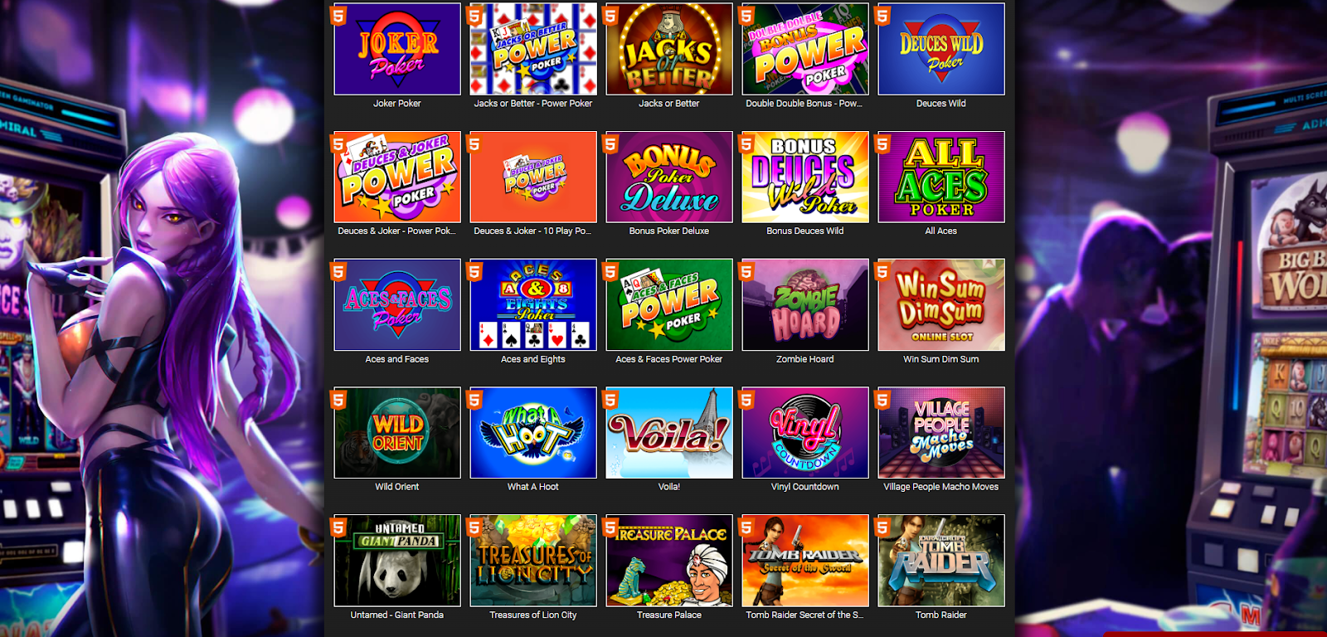
Task: Click the Treasures of Lion City label
Action: click(x=533, y=615)
